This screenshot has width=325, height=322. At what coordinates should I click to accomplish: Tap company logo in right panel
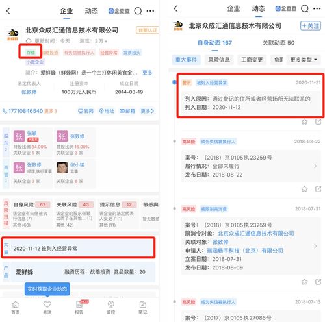[178, 25]
